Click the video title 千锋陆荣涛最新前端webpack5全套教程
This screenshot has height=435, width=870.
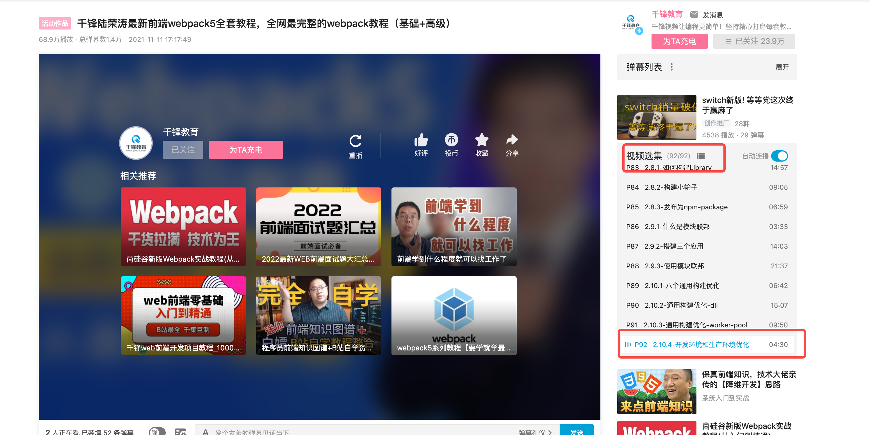tap(264, 23)
